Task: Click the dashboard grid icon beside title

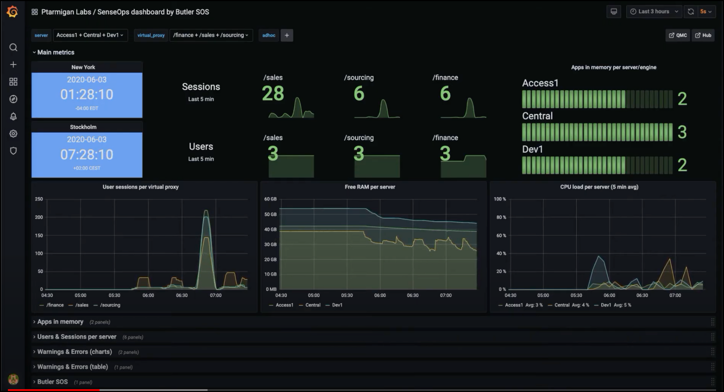Action: point(34,12)
